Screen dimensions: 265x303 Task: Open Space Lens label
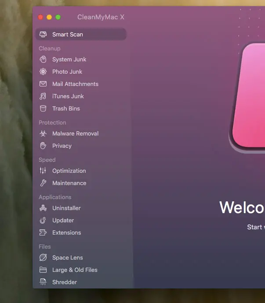point(67,257)
